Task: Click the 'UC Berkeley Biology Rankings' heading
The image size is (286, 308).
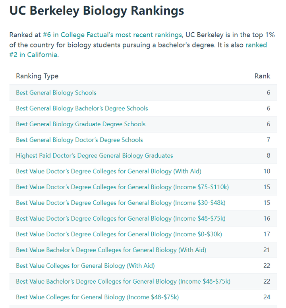Action: 97,11
